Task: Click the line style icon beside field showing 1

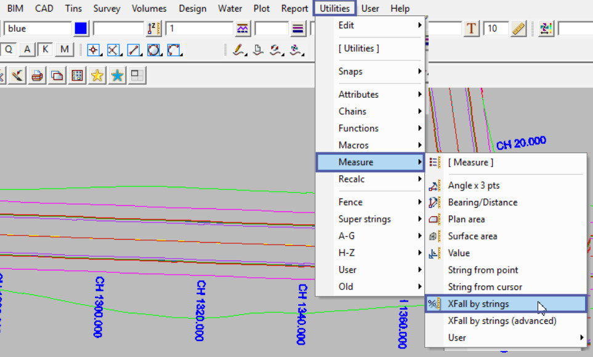Action: tap(243, 29)
